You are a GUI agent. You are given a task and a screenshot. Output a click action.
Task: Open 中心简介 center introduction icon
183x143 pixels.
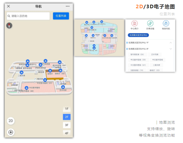[x=134, y=23]
